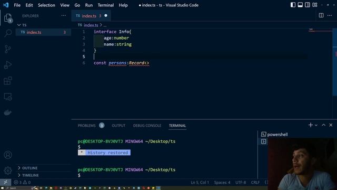The width and height of the screenshot is (337, 190).
Task: Toggle the primary side bar layout button
Action: (x=293, y=5)
